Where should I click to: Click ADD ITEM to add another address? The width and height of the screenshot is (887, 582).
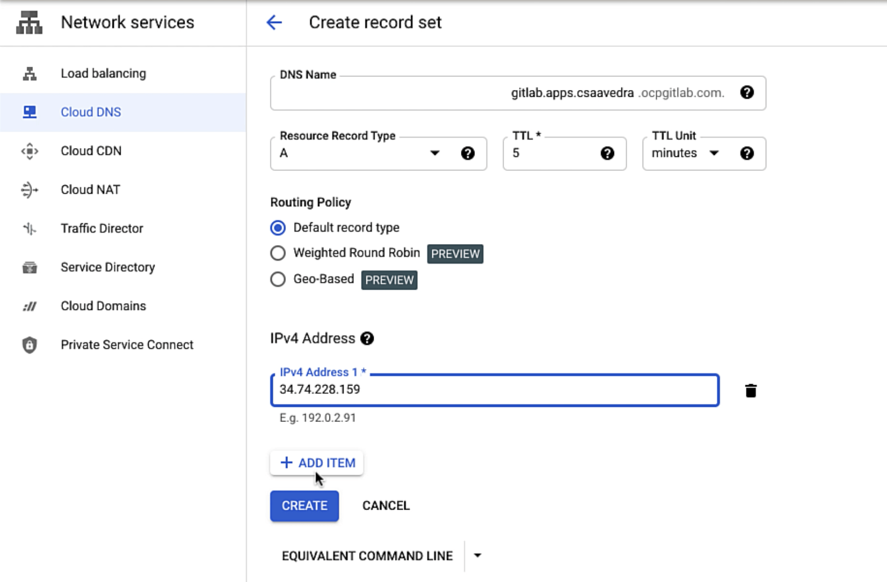316,462
